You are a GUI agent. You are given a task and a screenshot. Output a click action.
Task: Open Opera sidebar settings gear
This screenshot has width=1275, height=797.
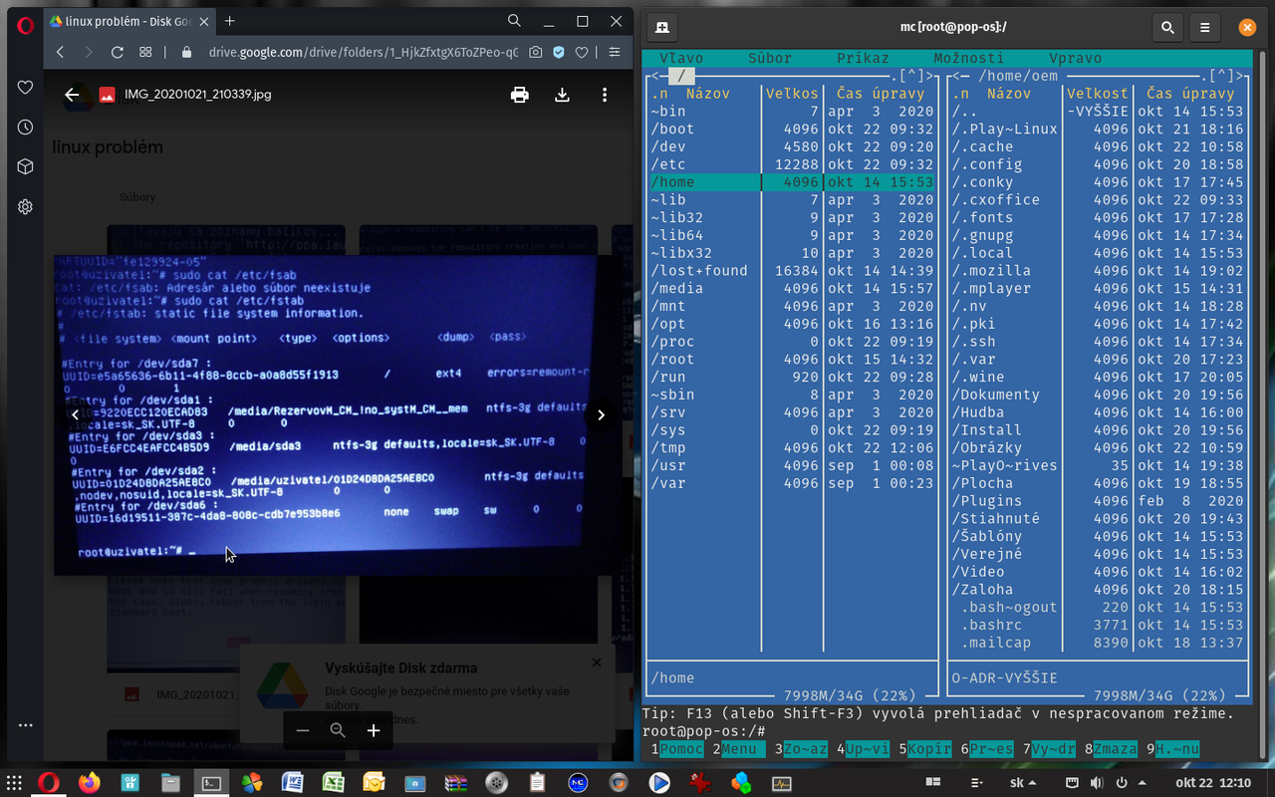[x=25, y=206]
